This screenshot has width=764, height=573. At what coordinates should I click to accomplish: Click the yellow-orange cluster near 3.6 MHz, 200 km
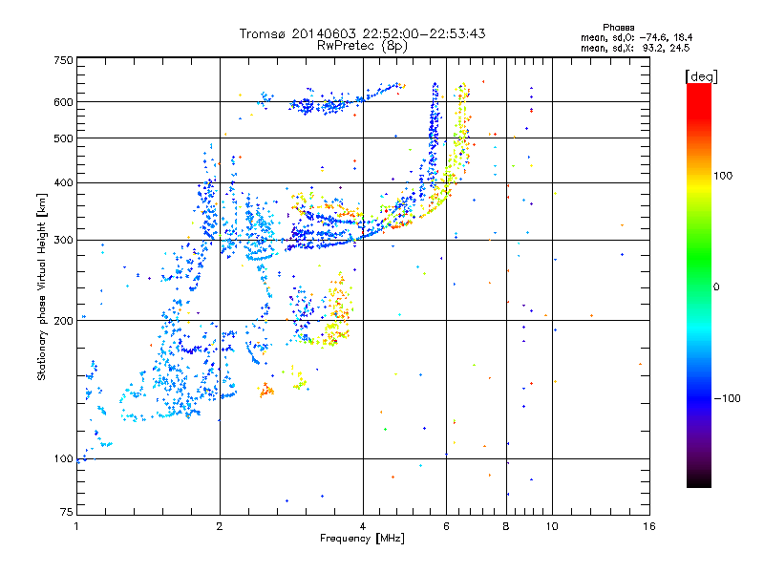pos(338,309)
